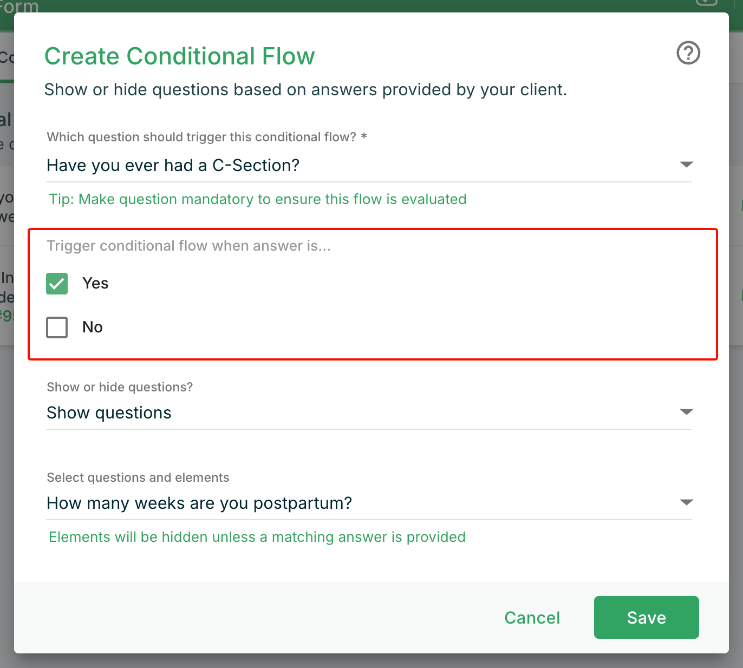This screenshot has width=743, height=668.
Task: Click the partially visible header icon at top right
Action: pos(706,3)
